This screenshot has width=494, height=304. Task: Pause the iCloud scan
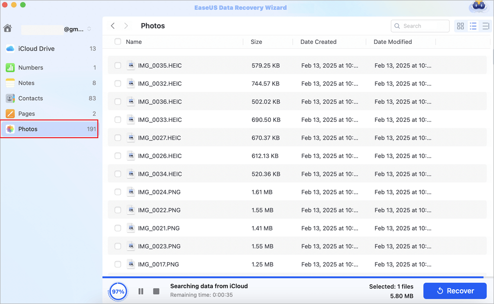[x=141, y=291]
